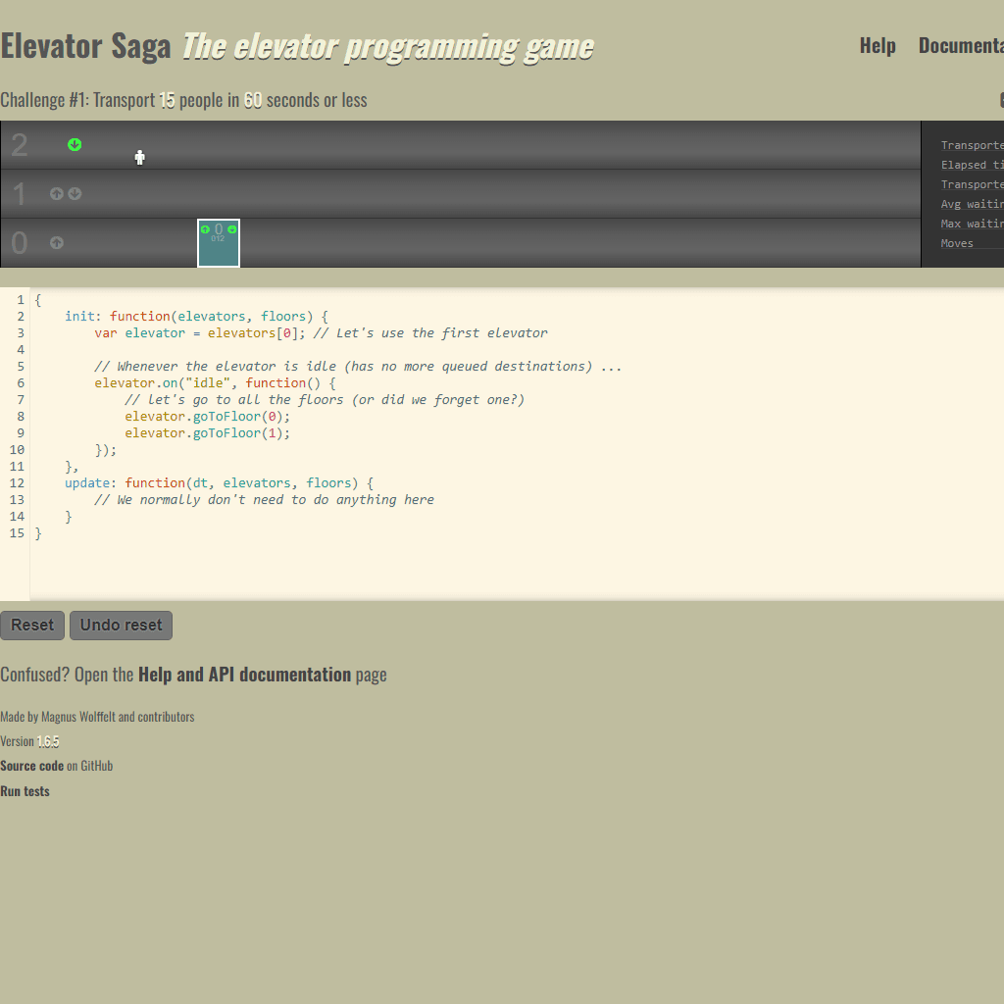Click the elevator's up direction indicator
1004x1004 pixels.
coord(205,229)
